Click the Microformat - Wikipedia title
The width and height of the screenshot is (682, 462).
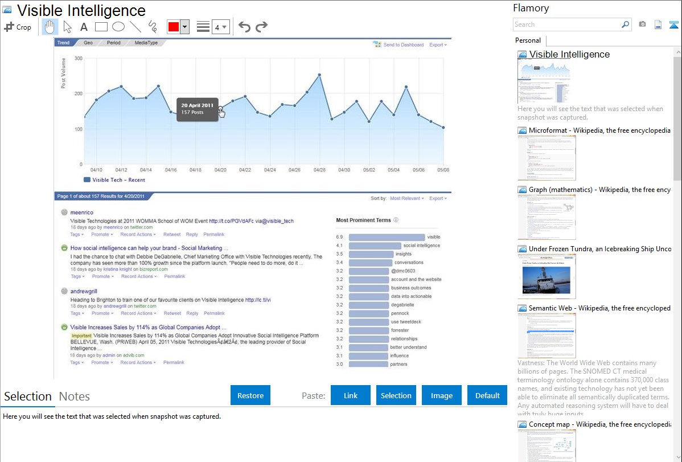point(599,130)
